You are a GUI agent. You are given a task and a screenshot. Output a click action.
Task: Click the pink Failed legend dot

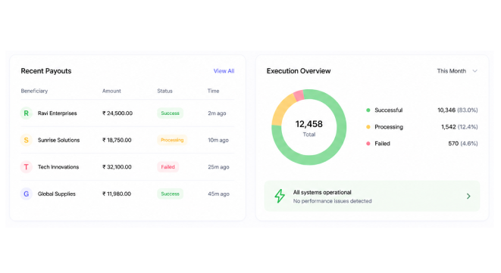(368, 144)
